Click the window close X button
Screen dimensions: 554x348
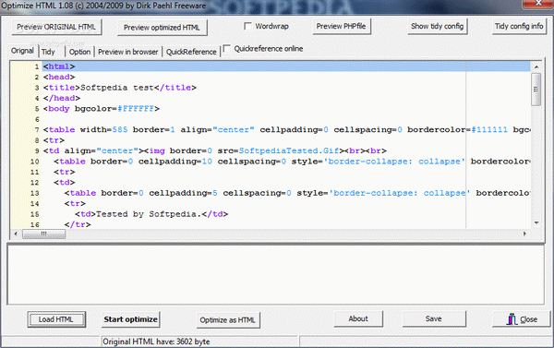[x=538, y=4]
